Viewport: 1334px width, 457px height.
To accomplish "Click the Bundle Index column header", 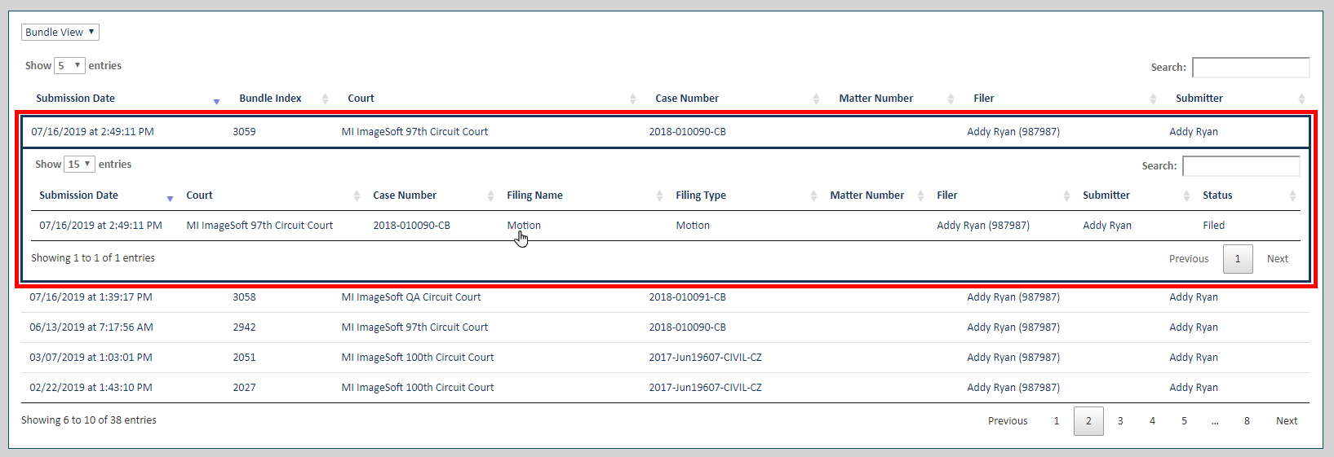I will (x=270, y=99).
